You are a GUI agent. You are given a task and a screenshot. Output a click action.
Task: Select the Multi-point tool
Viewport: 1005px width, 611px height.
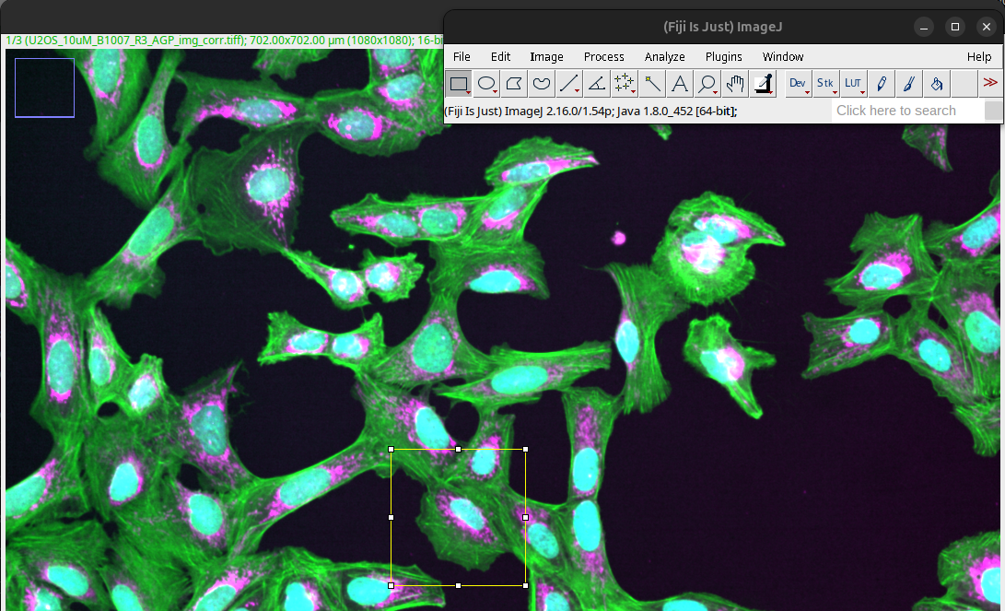(x=625, y=84)
